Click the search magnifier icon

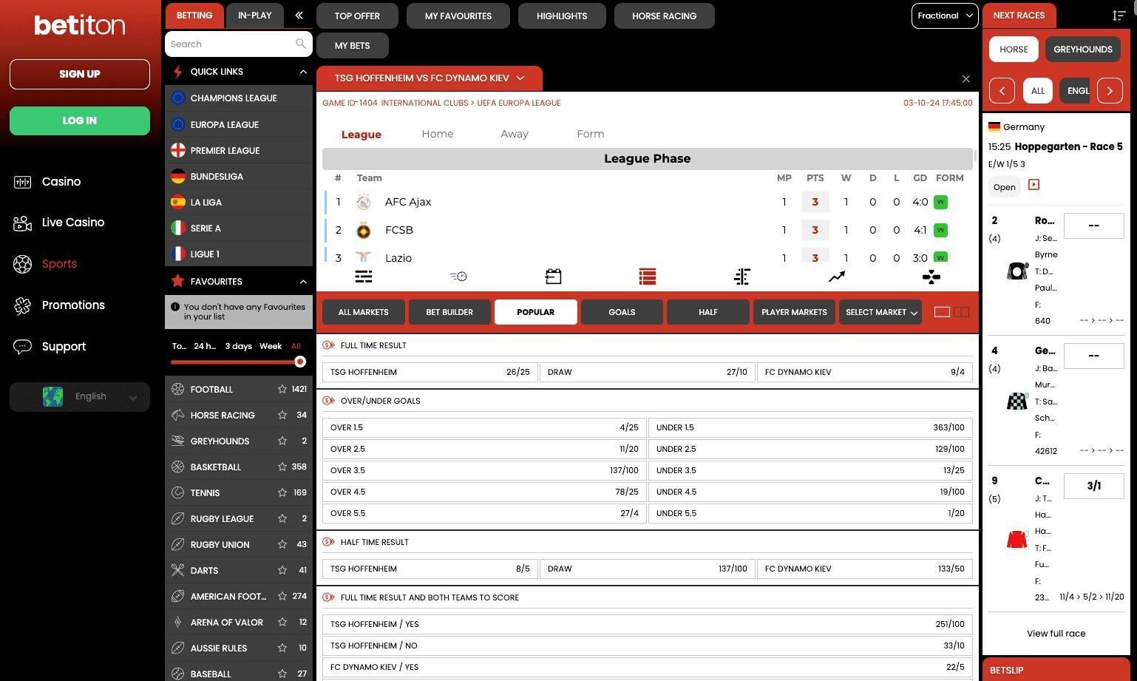(x=300, y=44)
